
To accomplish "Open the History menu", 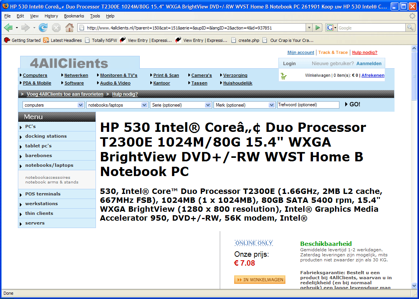I will [x=51, y=16].
